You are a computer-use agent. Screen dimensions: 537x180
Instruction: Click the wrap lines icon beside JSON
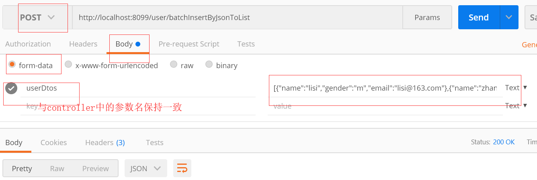(182, 168)
